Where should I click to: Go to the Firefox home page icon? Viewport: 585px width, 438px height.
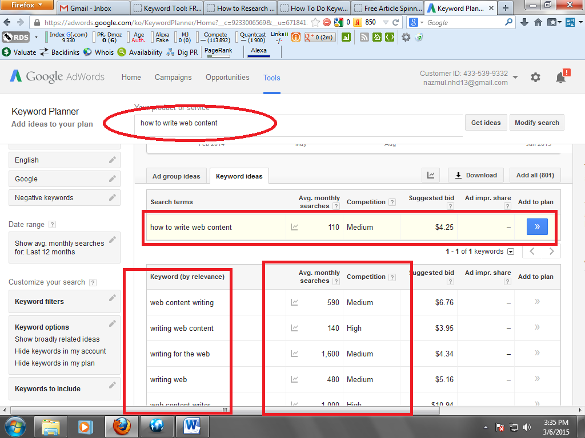coord(538,22)
